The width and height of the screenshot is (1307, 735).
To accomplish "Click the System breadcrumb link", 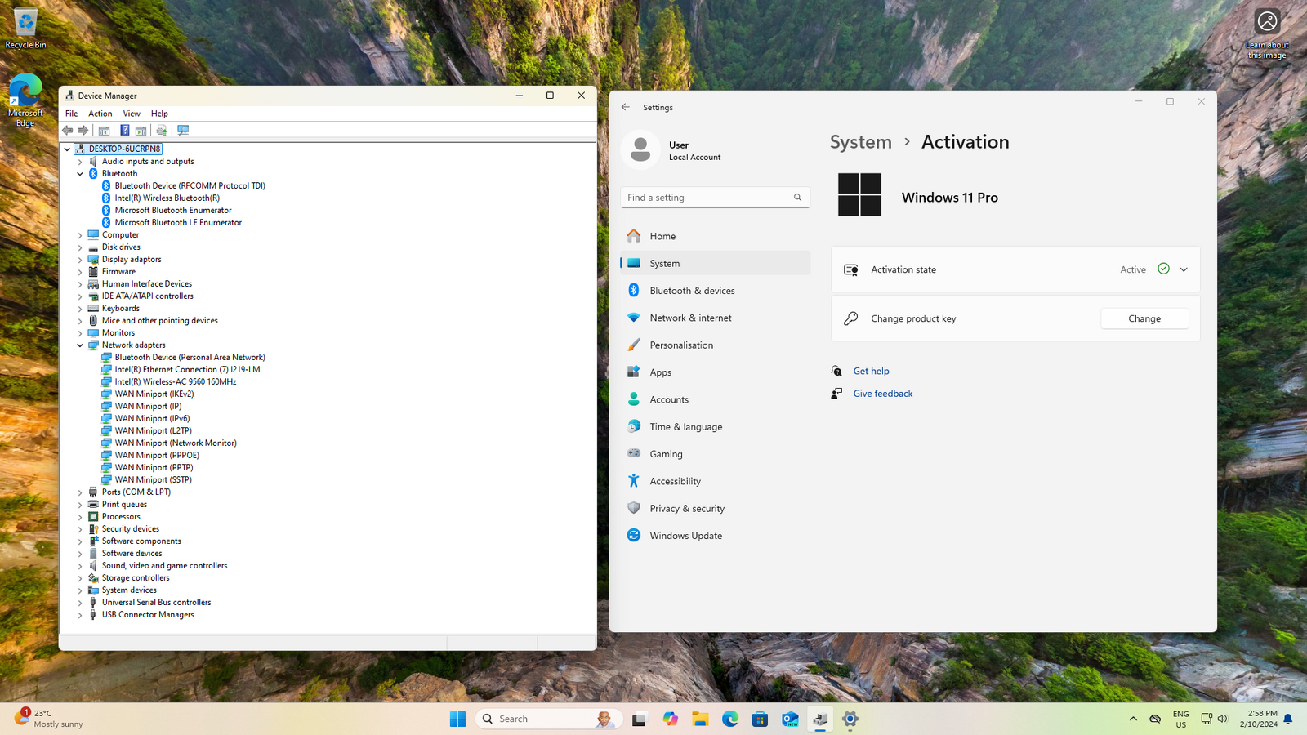I will 861,142.
